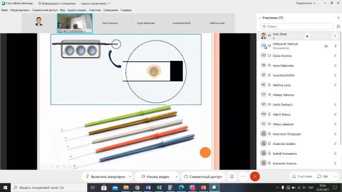This screenshot has height=192, width=342.
Task: Select Oleksiy Yehorov in participants list
Action: coord(298,95)
